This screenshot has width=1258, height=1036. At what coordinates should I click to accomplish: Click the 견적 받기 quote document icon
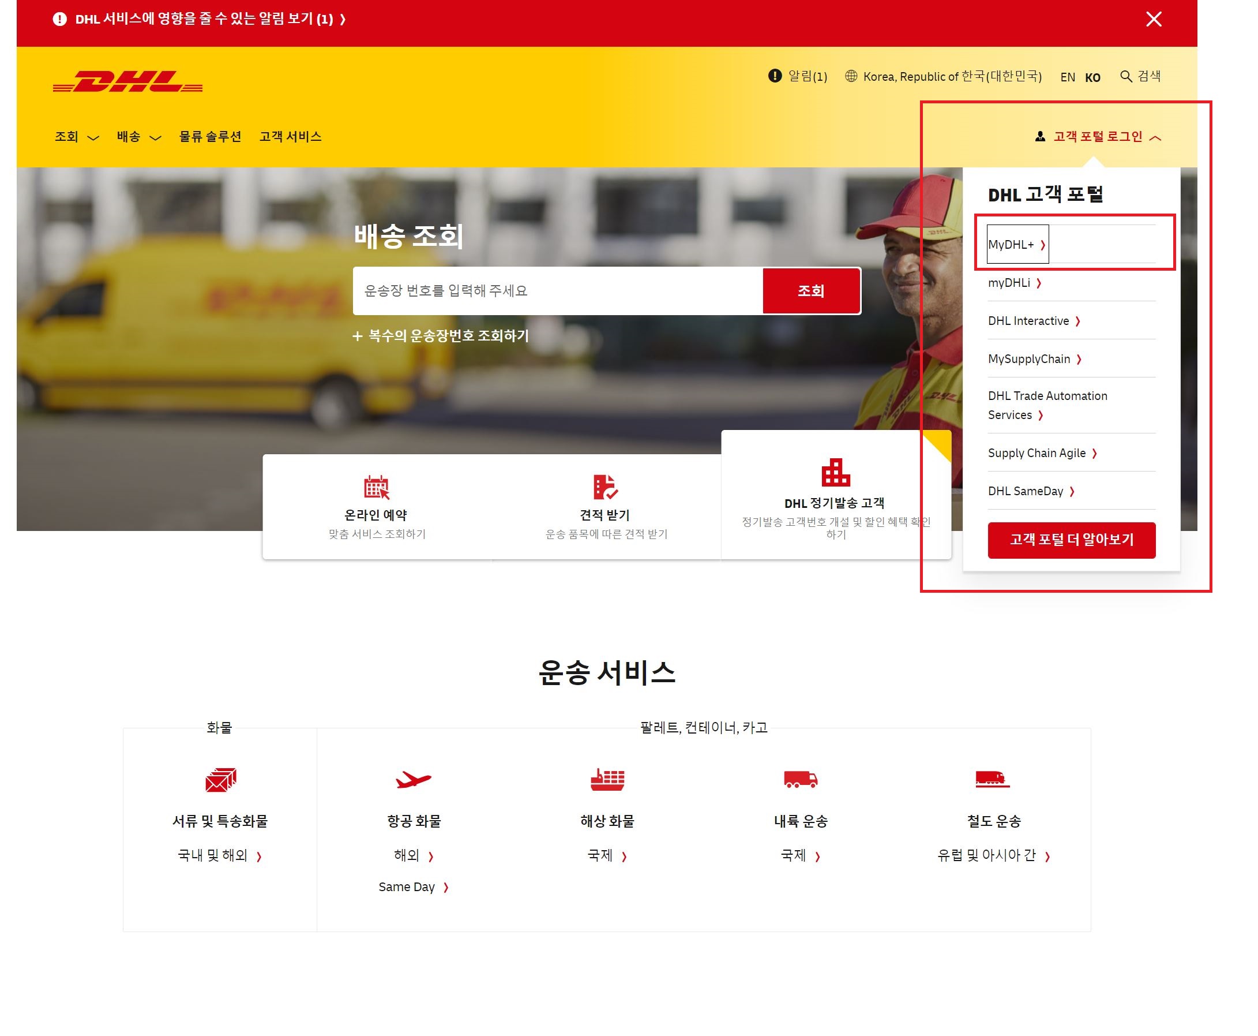pyautogui.click(x=605, y=487)
